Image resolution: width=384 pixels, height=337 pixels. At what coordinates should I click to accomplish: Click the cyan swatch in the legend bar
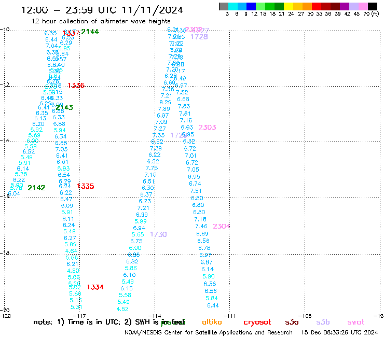(x=232, y=6)
